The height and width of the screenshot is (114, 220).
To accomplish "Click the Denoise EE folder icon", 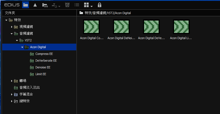I will tap(32, 68).
